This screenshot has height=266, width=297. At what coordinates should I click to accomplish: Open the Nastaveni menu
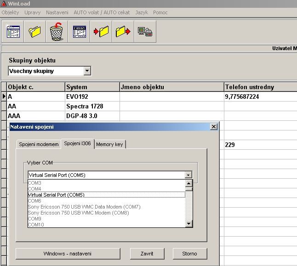57,12
